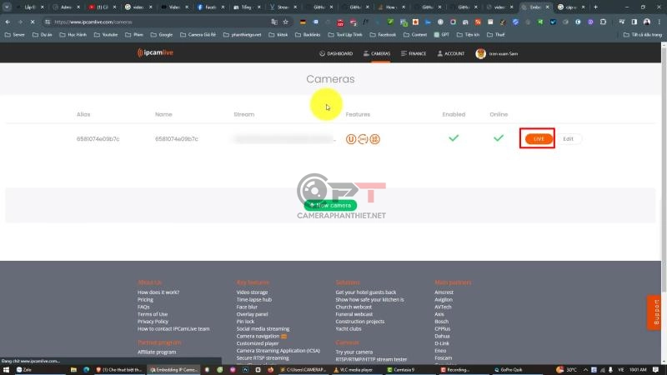Screen dimensions: 667x375
Task: Click the first orange feature icon
Action: pyautogui.click(x=351, y=138)
